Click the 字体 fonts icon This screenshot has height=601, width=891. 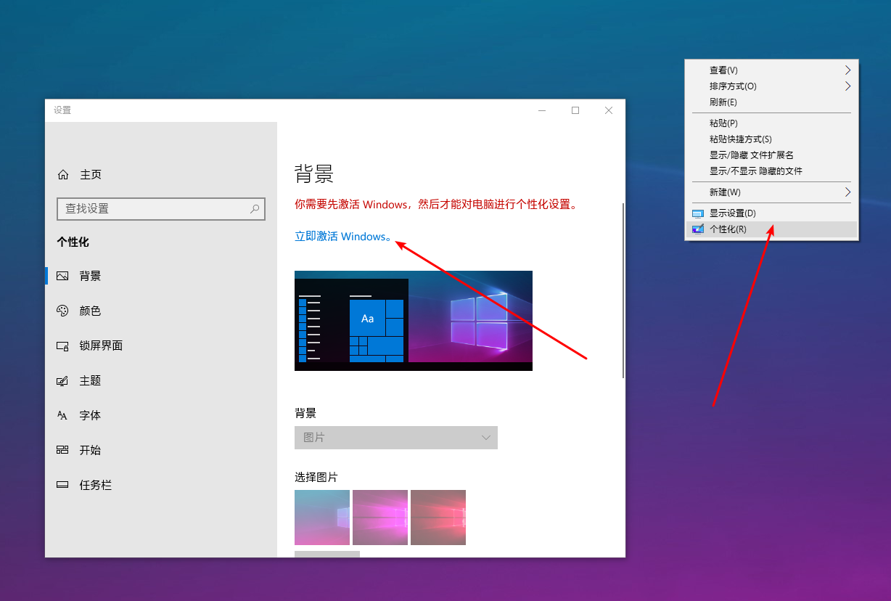[63, 416]
